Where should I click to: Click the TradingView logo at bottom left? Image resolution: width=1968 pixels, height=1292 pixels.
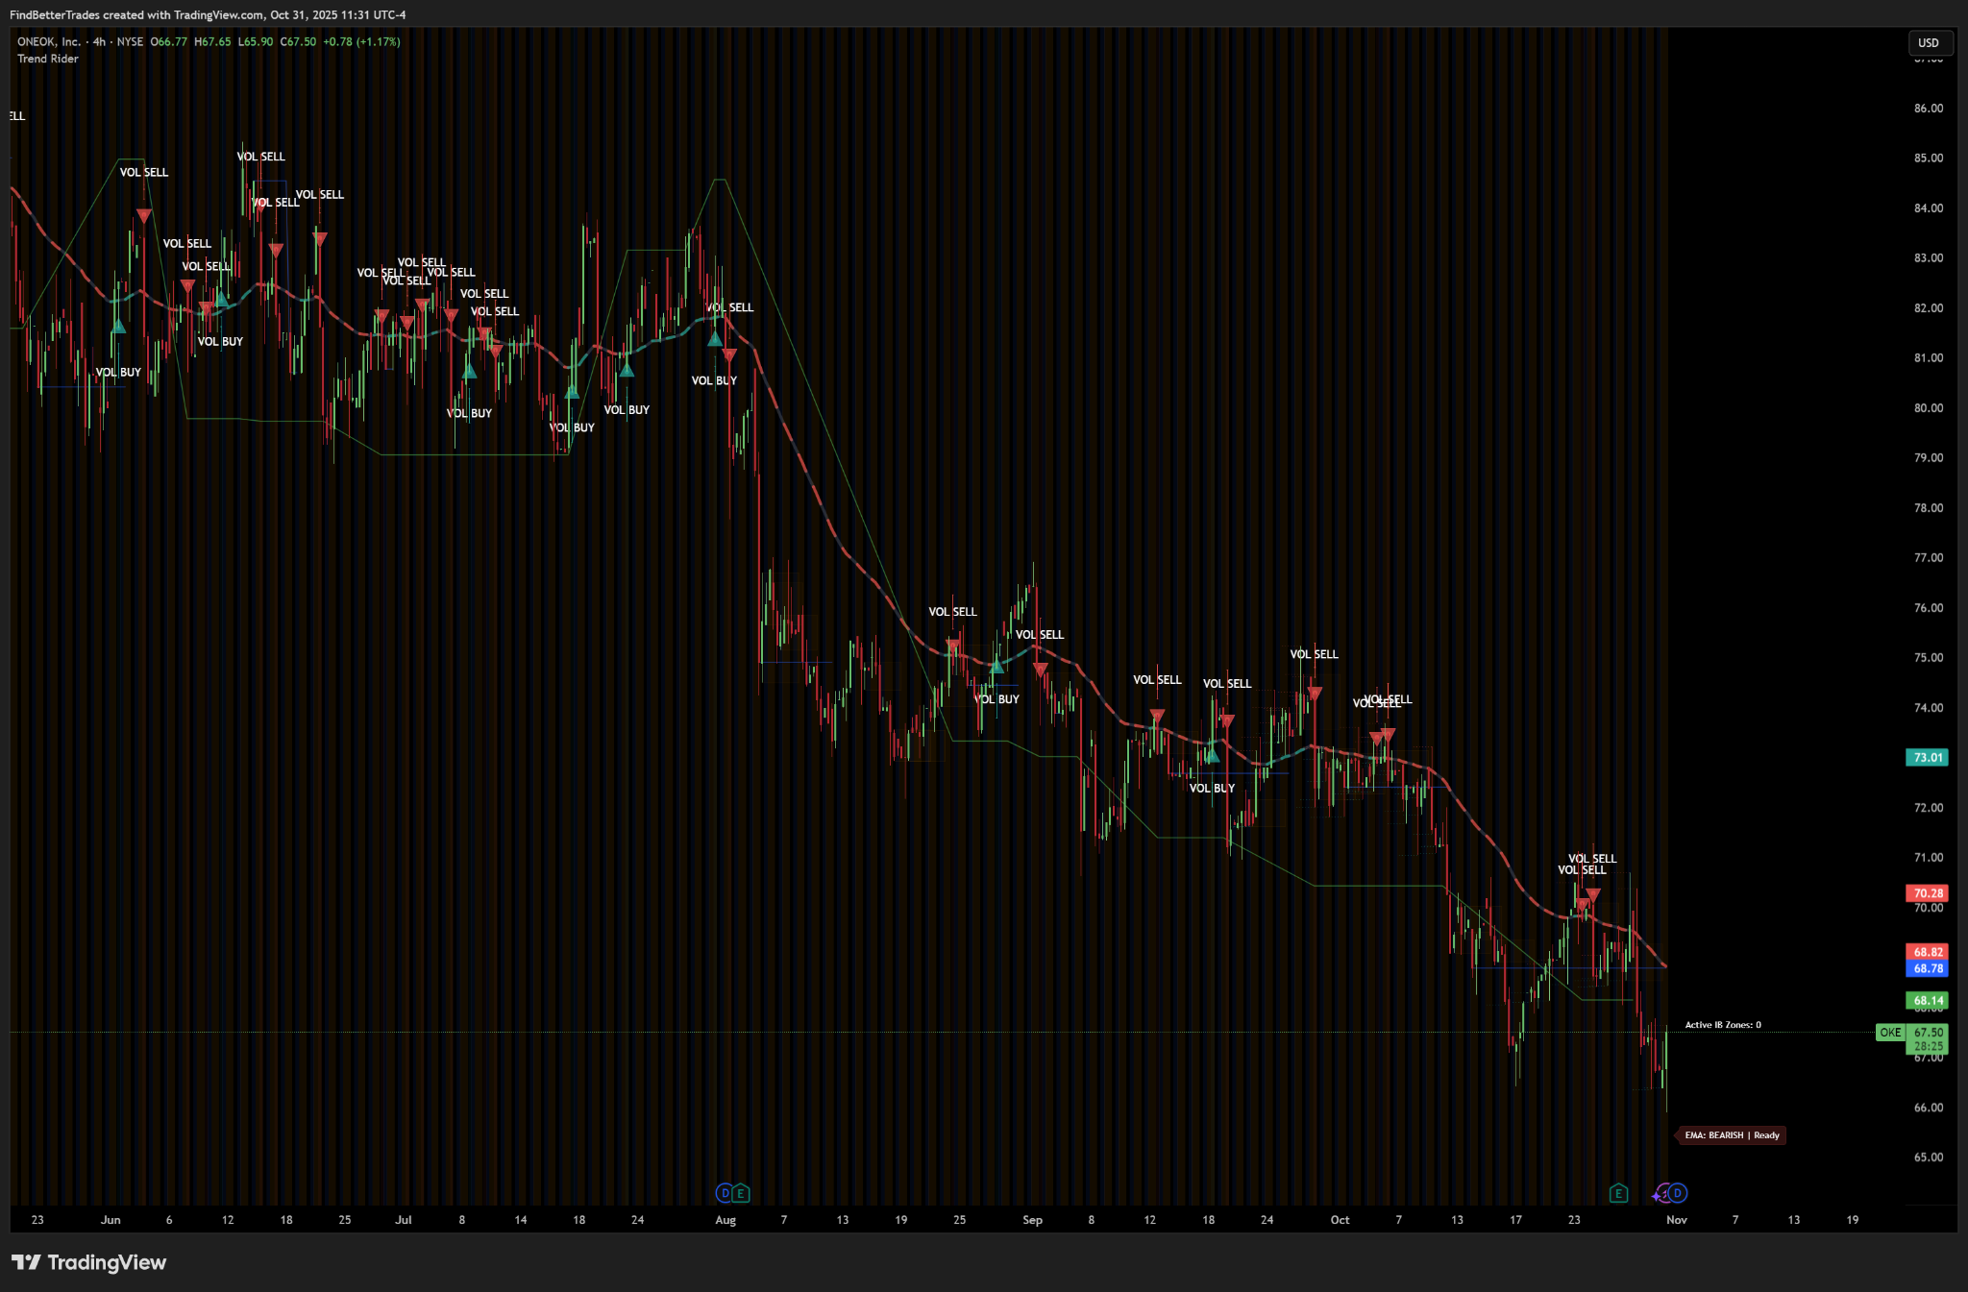pyautogui.click(x=88, y=1262)
